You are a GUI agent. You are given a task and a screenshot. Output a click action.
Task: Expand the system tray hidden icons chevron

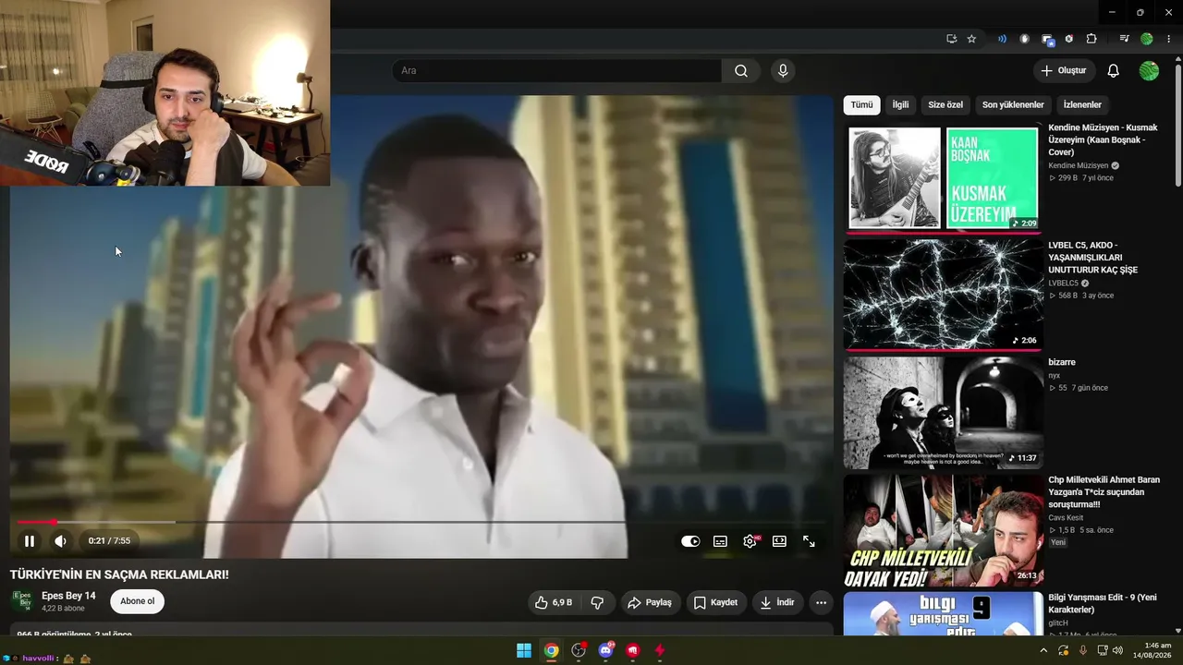tap(1044, 650)
